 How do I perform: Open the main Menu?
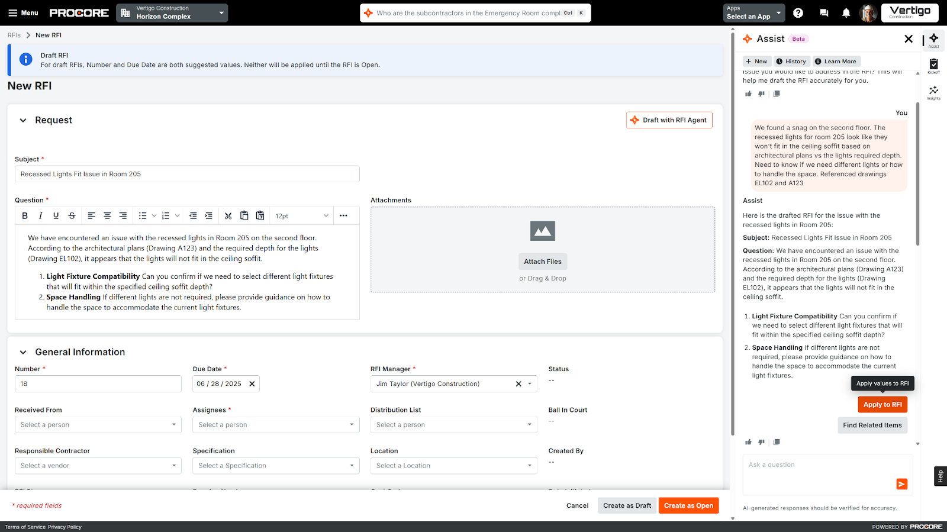pyautogui.click(x=23, y=13)
